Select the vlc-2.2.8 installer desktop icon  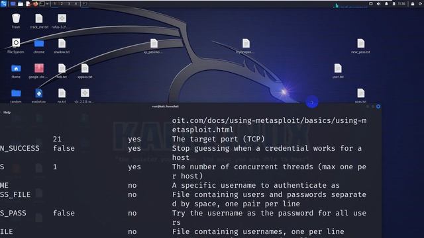pyautogui.click(x=85, y=96)
